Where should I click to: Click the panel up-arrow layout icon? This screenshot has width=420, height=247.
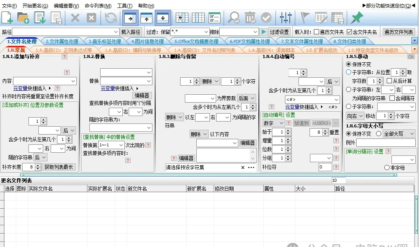pos(146,18)
